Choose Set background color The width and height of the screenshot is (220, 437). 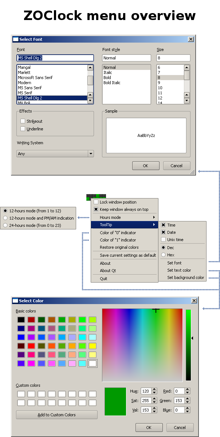tap(182, 277)
